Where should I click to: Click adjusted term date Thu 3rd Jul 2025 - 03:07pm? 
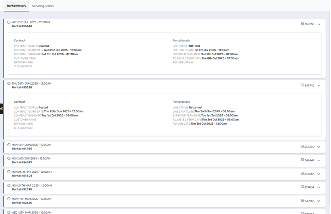pos(220,120)
